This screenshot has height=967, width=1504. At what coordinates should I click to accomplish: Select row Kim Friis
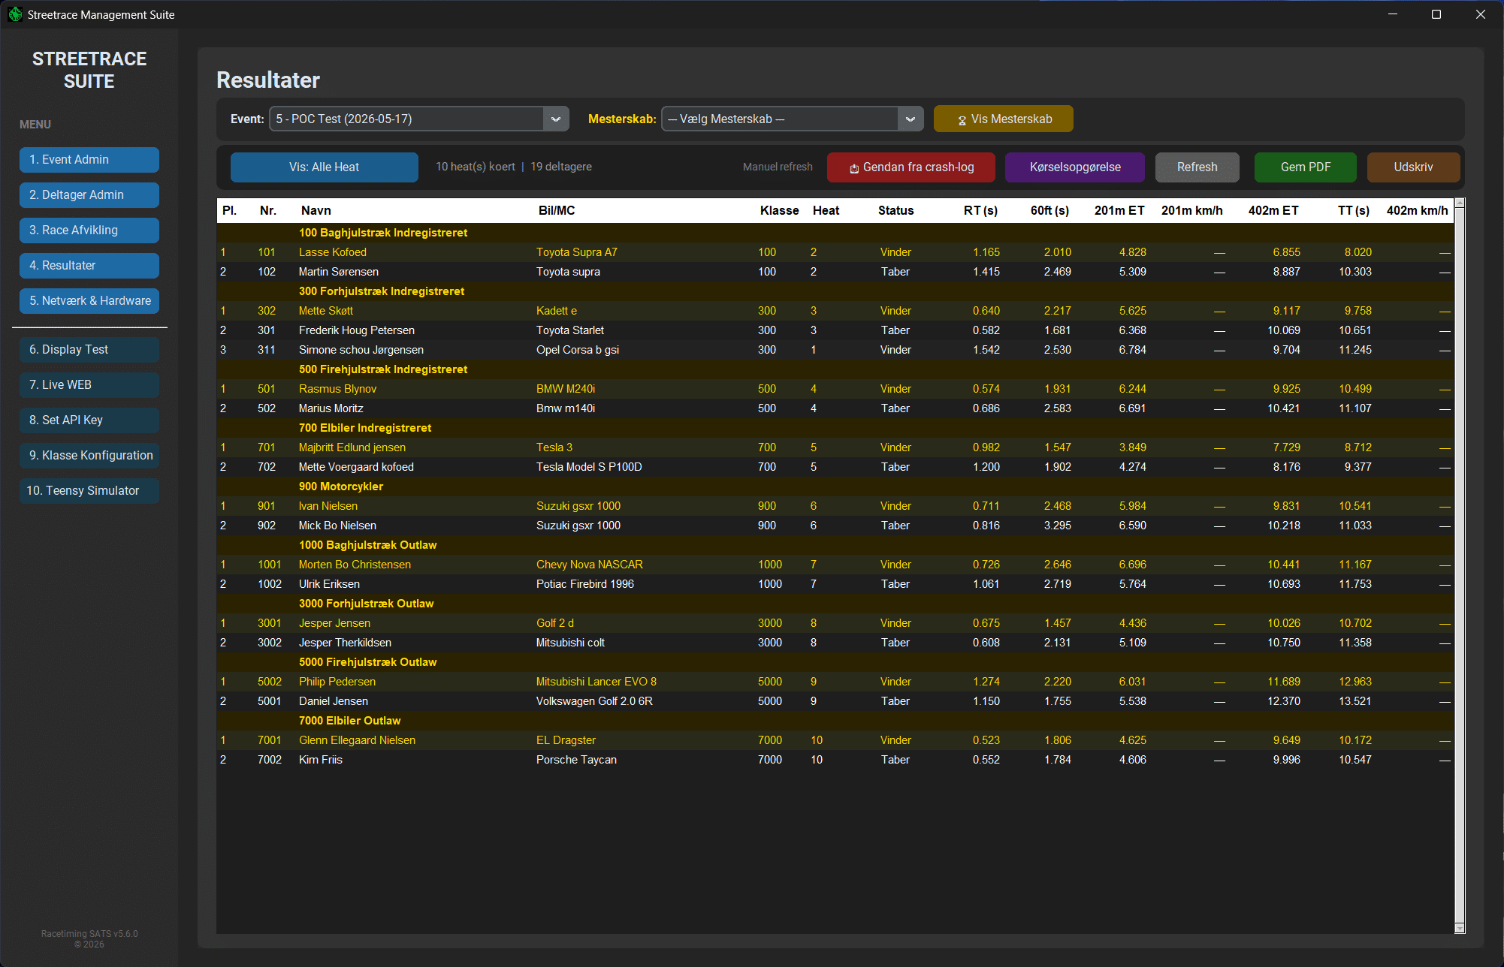pyautogui.click(x=835, y=760)
